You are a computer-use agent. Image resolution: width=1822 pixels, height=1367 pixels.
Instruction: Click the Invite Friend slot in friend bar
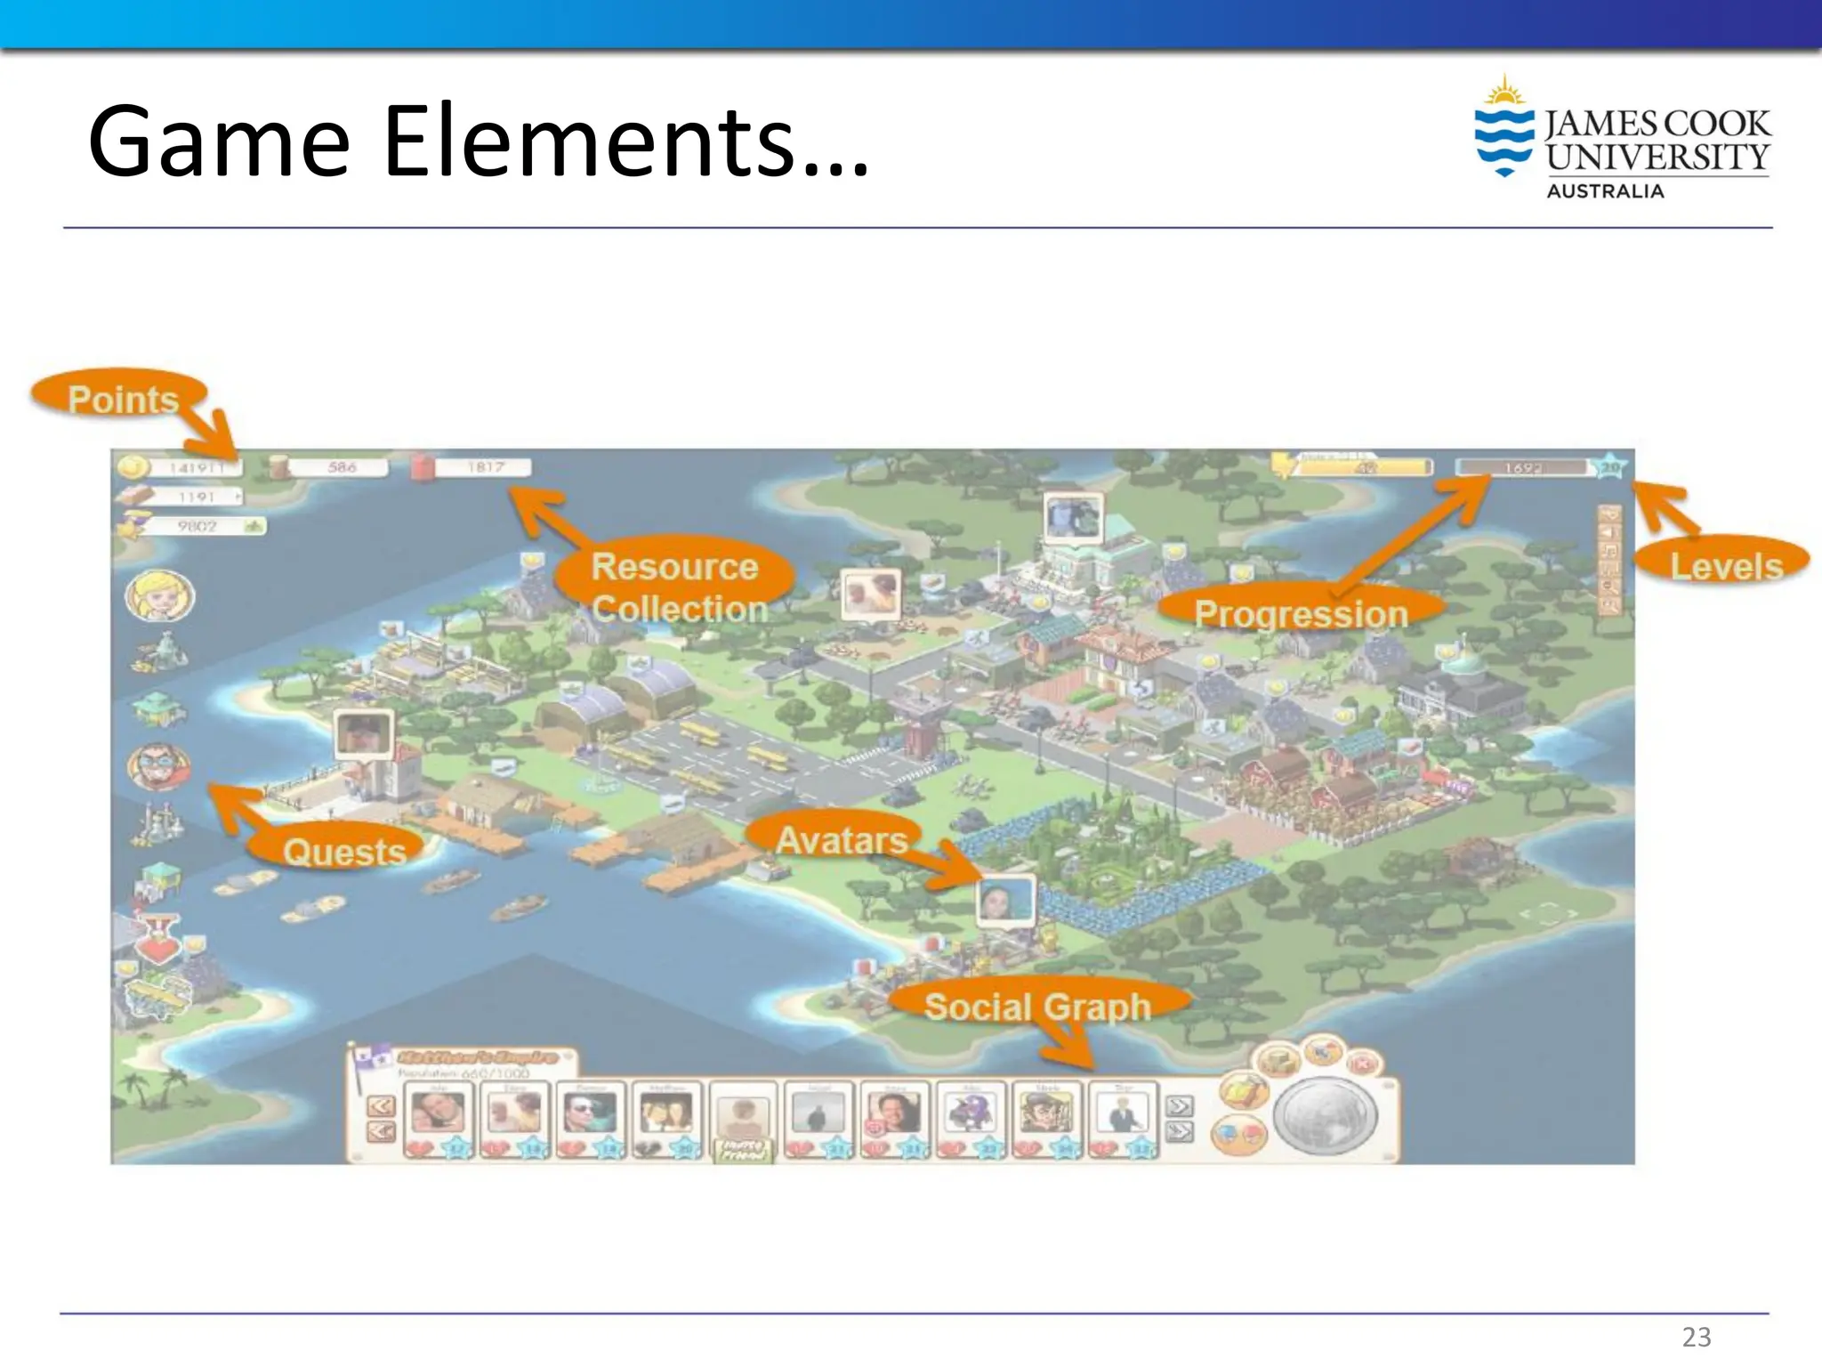(743, 1121)
